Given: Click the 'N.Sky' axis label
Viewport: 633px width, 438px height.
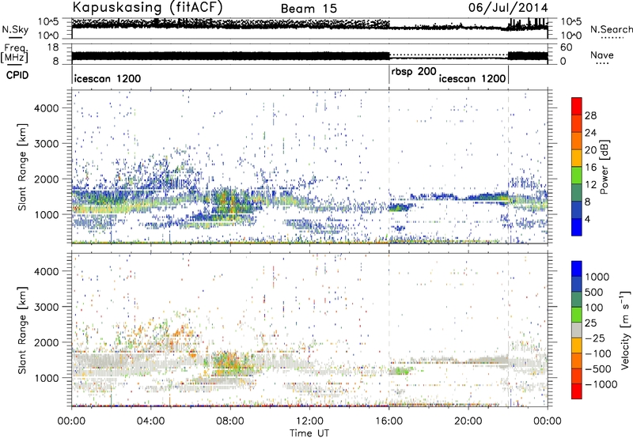Looking at the screenshot, I should (x=15, y=30).
